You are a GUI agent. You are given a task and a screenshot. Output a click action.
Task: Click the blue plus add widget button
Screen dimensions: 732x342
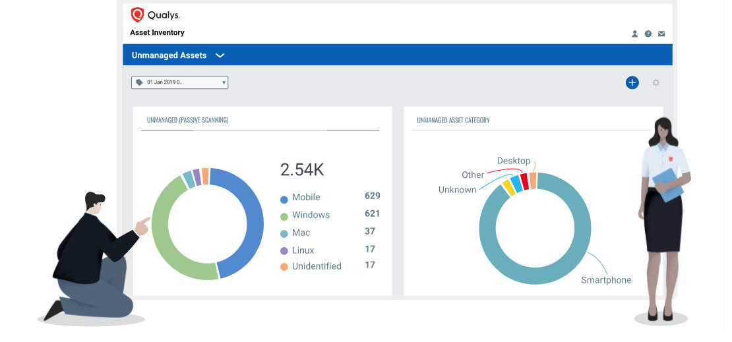tap(632, 82)
